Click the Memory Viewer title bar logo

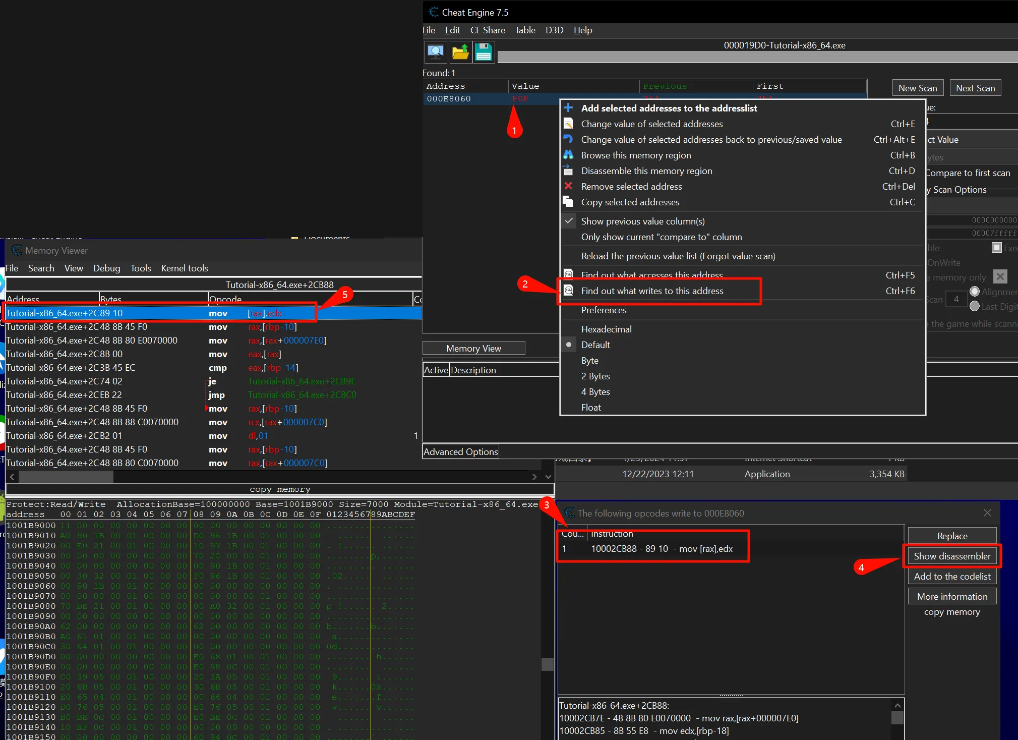[x=17, y=250]
